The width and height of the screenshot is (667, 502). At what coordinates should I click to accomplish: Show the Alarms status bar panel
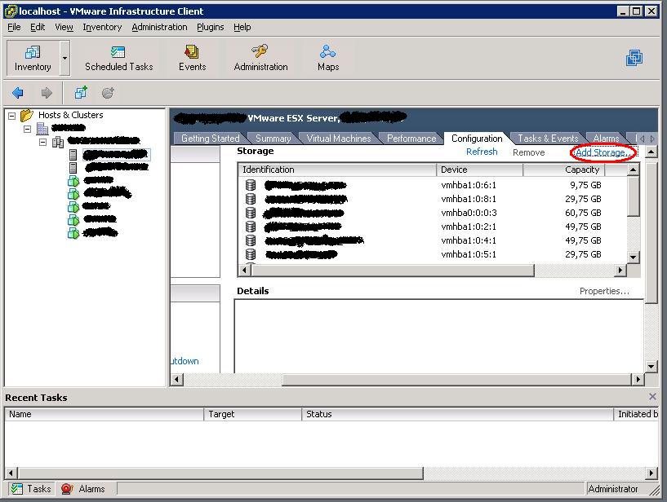click(x=83, y=489)
